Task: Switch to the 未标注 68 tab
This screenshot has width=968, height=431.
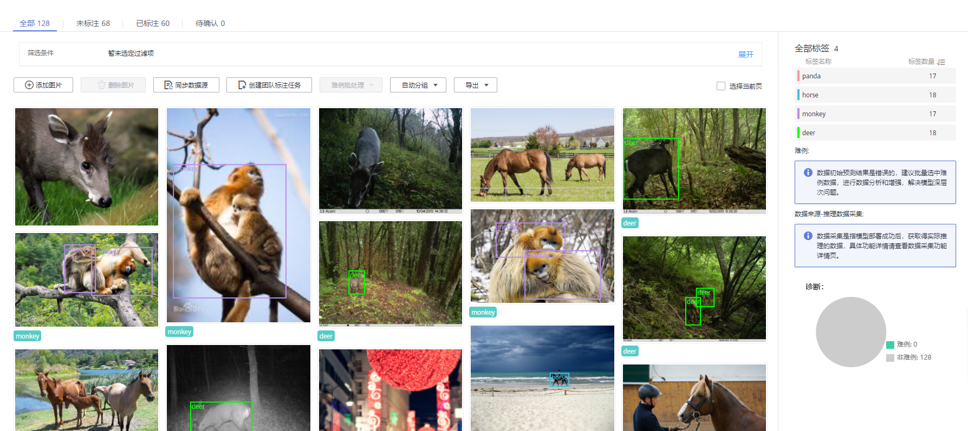Action: 93,23
